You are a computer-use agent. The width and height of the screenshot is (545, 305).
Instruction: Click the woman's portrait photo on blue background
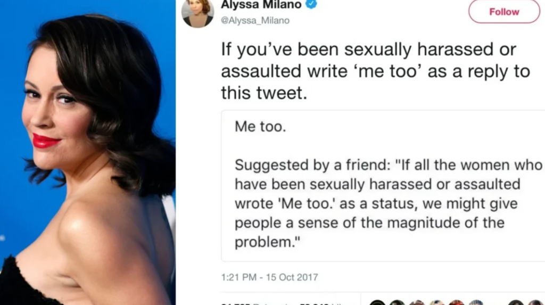(x=88, y=152)
